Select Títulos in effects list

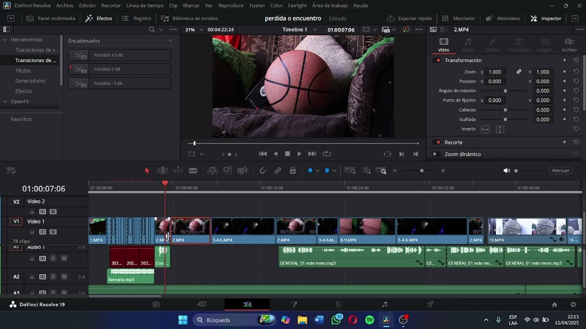pyautogui.click(x=23, y=71)
